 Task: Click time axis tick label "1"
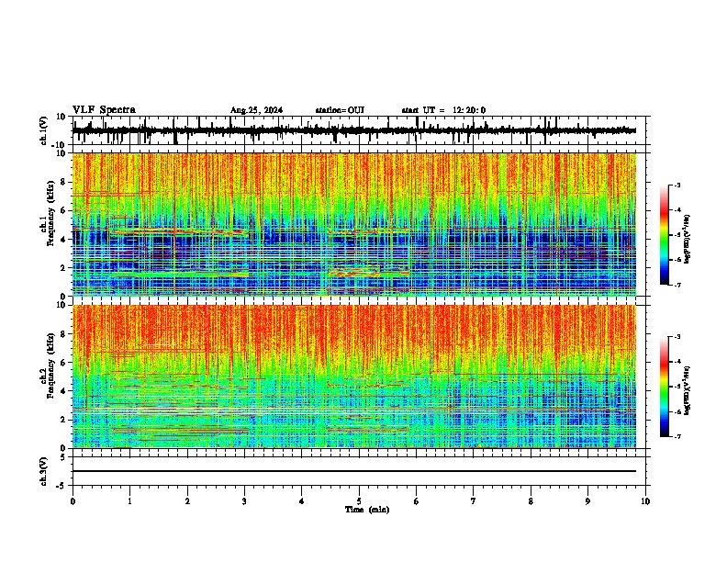(x=130, y=501)
